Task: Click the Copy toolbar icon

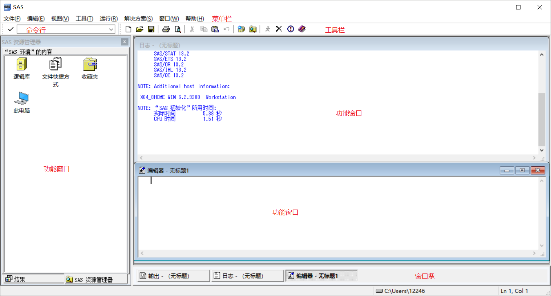Action: point(204,29)
